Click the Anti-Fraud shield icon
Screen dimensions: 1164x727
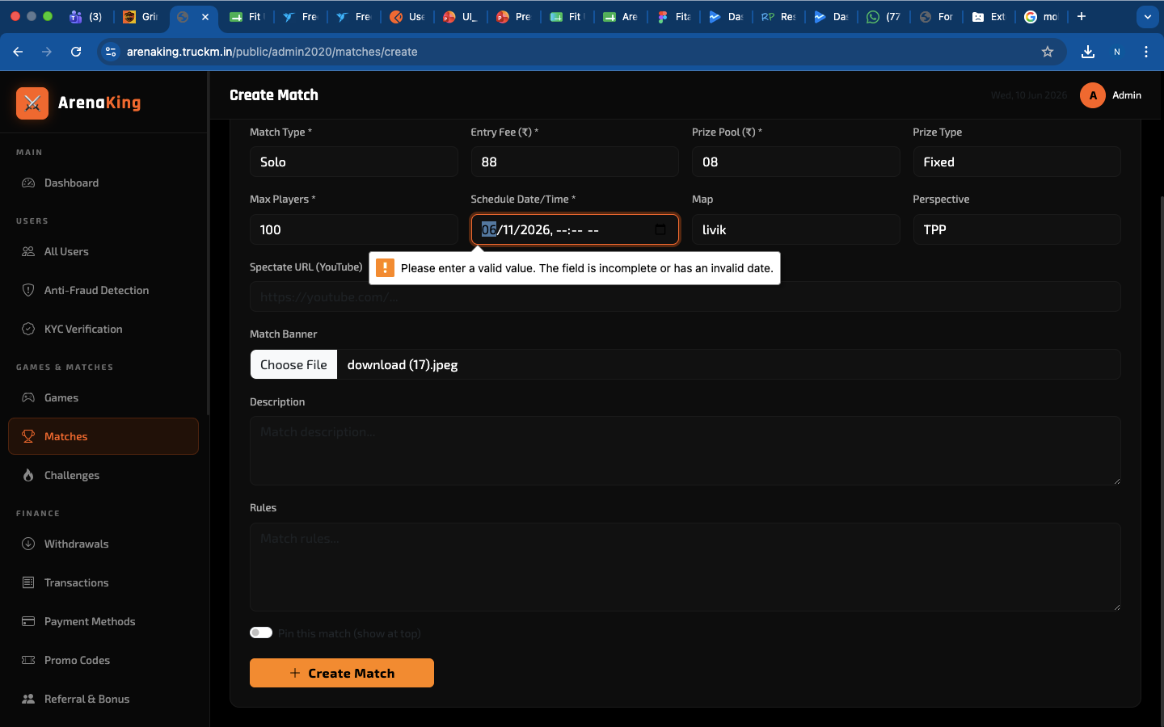[28, 290]
